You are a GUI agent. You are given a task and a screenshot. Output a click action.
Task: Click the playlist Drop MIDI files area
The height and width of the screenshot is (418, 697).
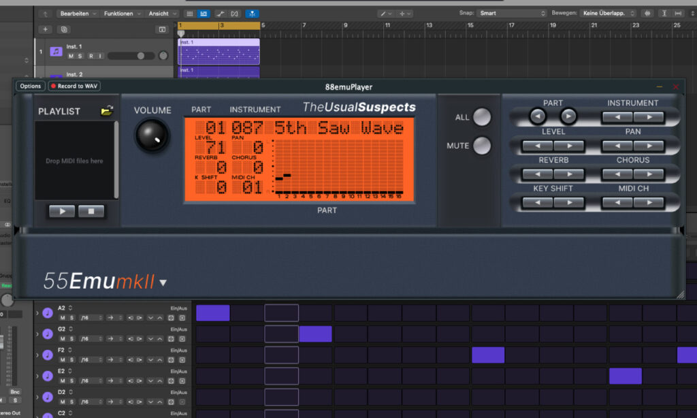[x=74, y=161]
